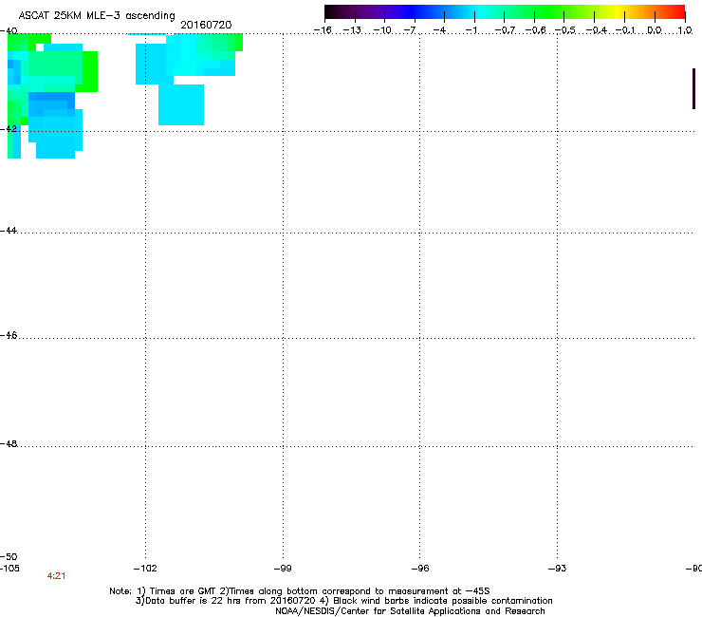Click the -50 latitude axis label
This screenshot has height=617, width=702.
coord(9,556)
